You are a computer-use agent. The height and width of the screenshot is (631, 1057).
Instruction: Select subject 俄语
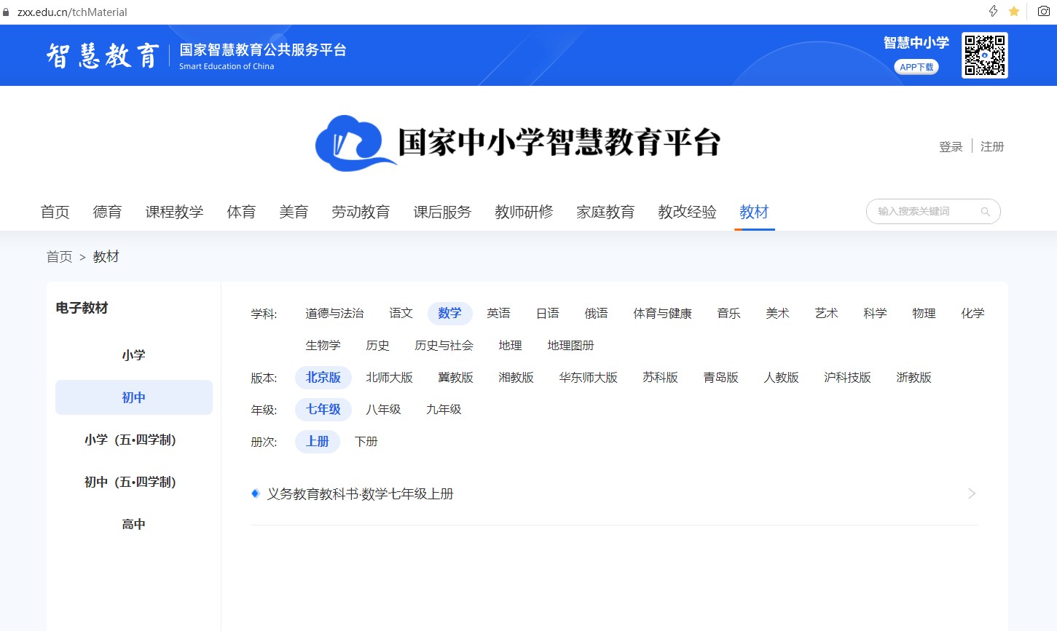[597, 313]
